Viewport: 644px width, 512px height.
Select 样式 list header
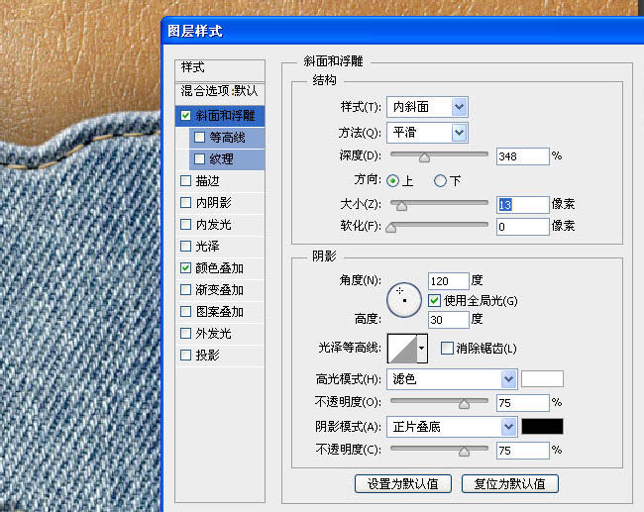220,70
